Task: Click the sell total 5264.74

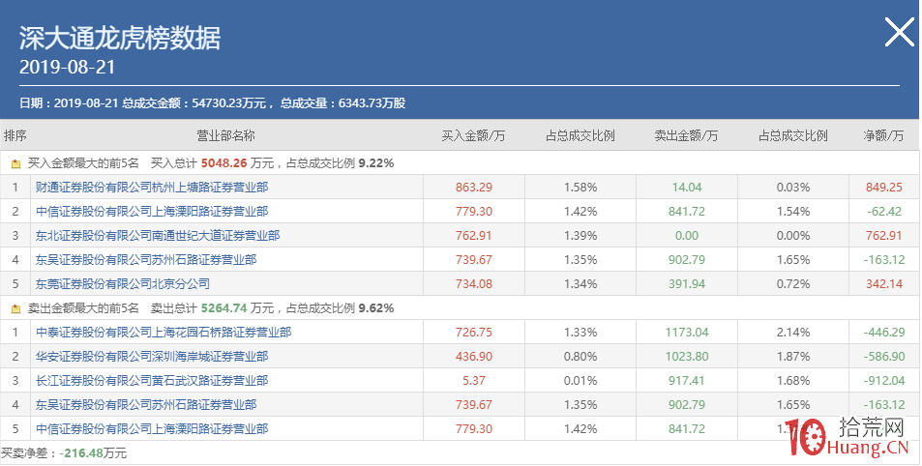Action: pos(224,308)
